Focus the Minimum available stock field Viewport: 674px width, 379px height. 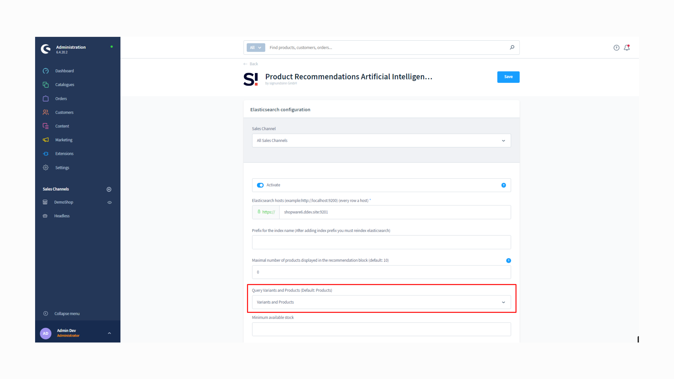(381, 329)
